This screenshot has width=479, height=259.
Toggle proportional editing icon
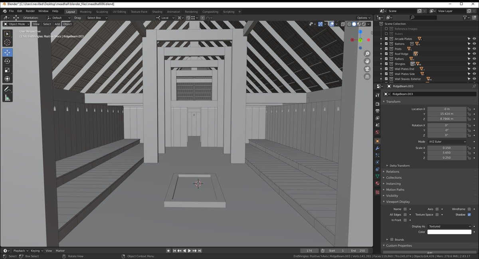click(x=203, y=18)
